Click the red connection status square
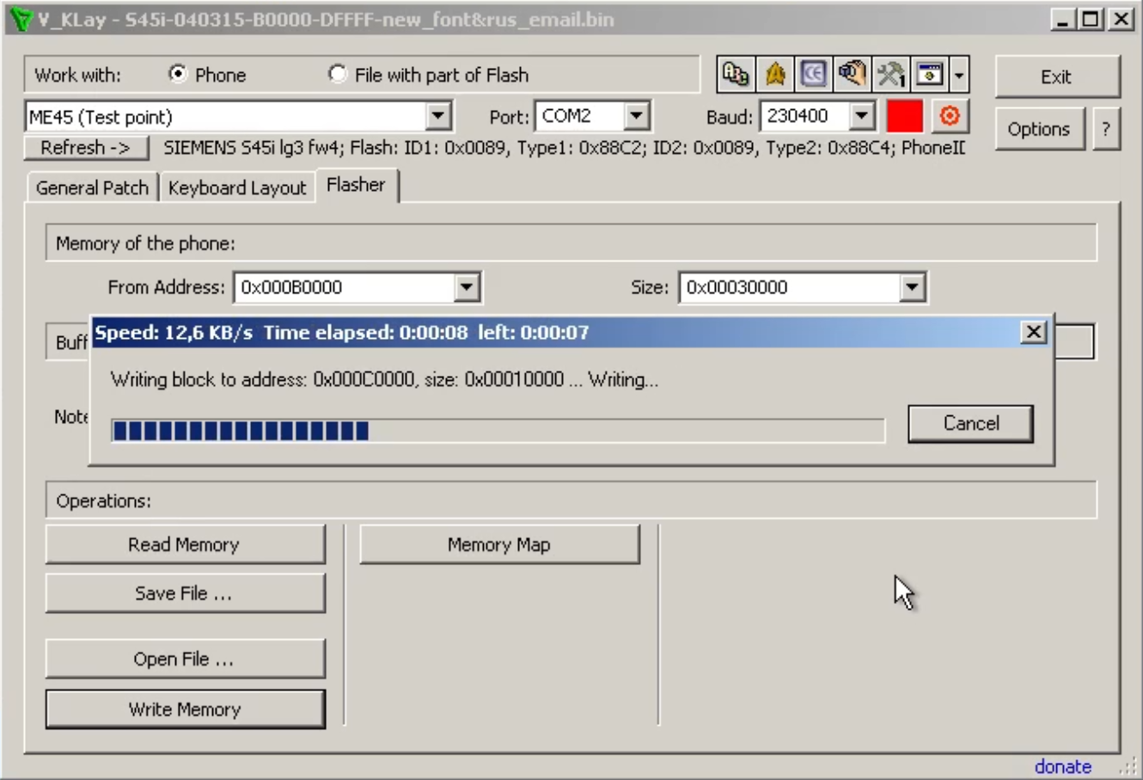 (x=904, y=116)
